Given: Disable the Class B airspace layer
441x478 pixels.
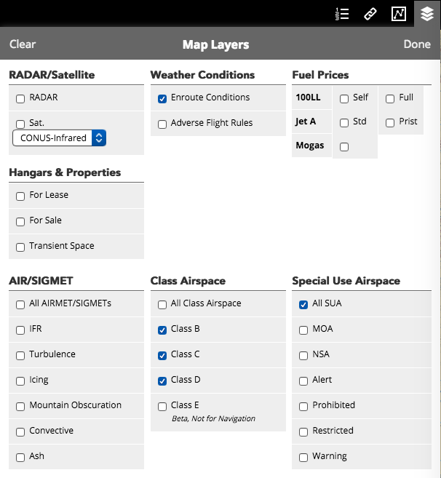Looking at the screenshot, I should [x=162, y=330].
